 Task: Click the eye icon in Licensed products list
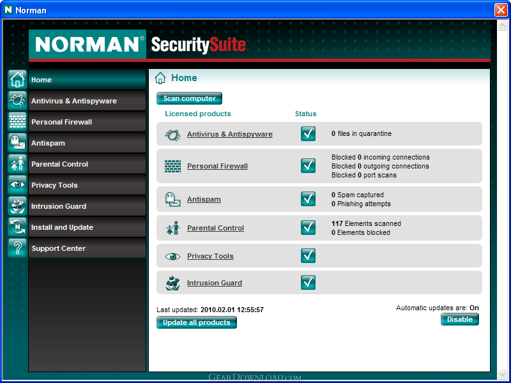[172, 257]
